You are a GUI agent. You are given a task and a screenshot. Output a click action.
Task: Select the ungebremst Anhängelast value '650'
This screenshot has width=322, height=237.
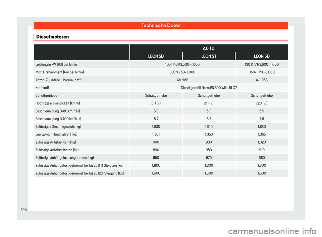(156, 158)
